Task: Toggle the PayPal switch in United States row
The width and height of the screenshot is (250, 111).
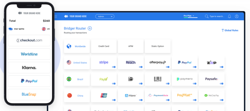Action: click(x=194, y=67)
